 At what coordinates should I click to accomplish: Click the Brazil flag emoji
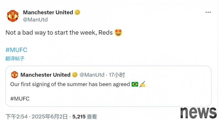pyautogui.click(x=135, y=84)
